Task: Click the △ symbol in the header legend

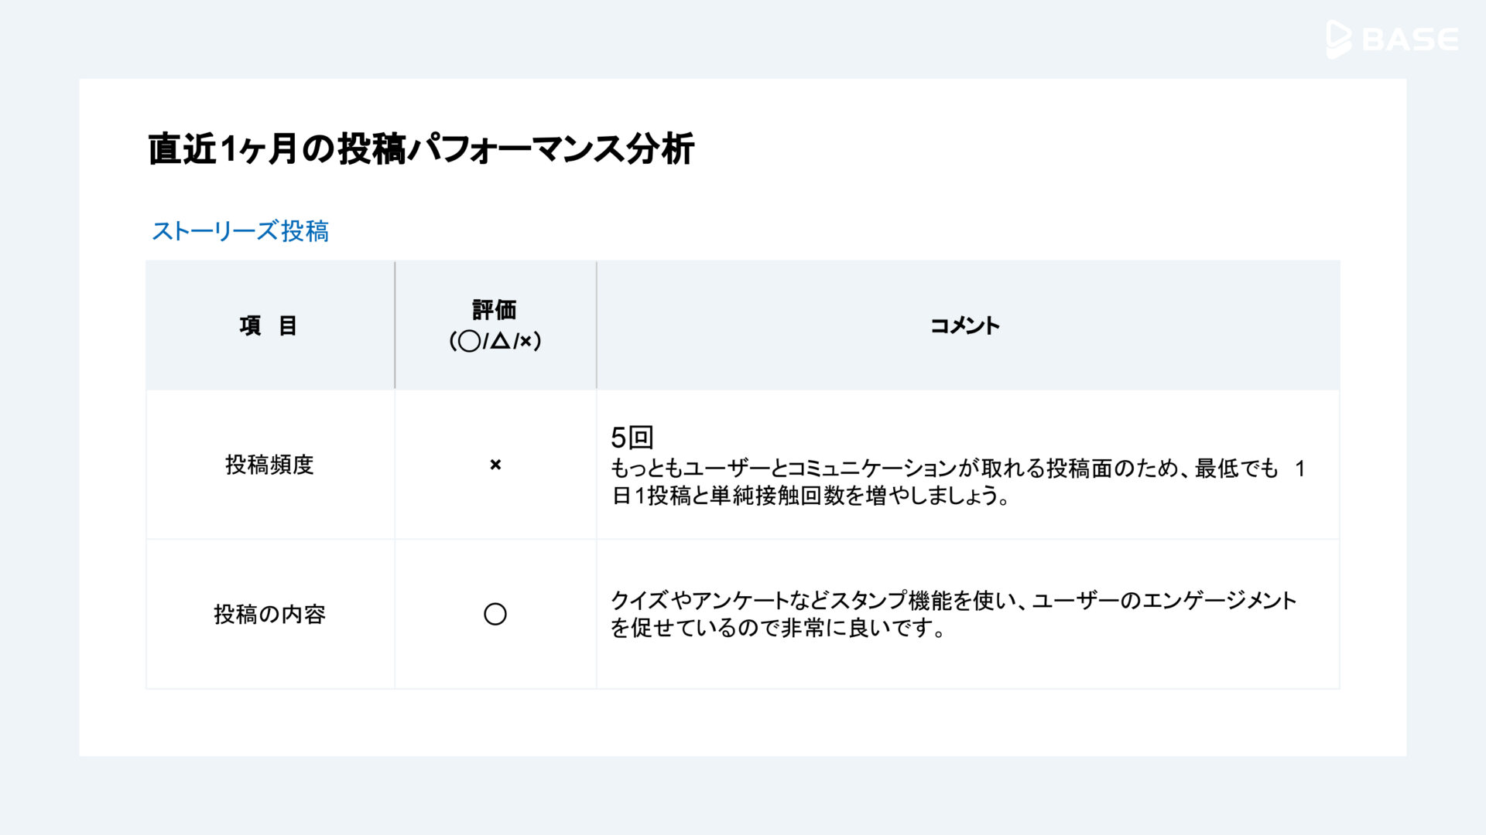Action: point(500,341)
